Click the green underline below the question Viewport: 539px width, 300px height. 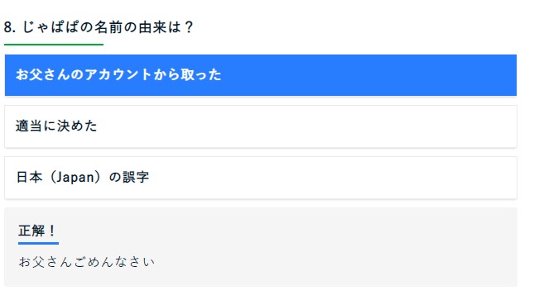[x=54, y=45]
